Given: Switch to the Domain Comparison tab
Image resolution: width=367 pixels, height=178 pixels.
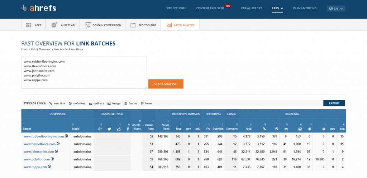Looking at the screenshot, I should point(103,25).
